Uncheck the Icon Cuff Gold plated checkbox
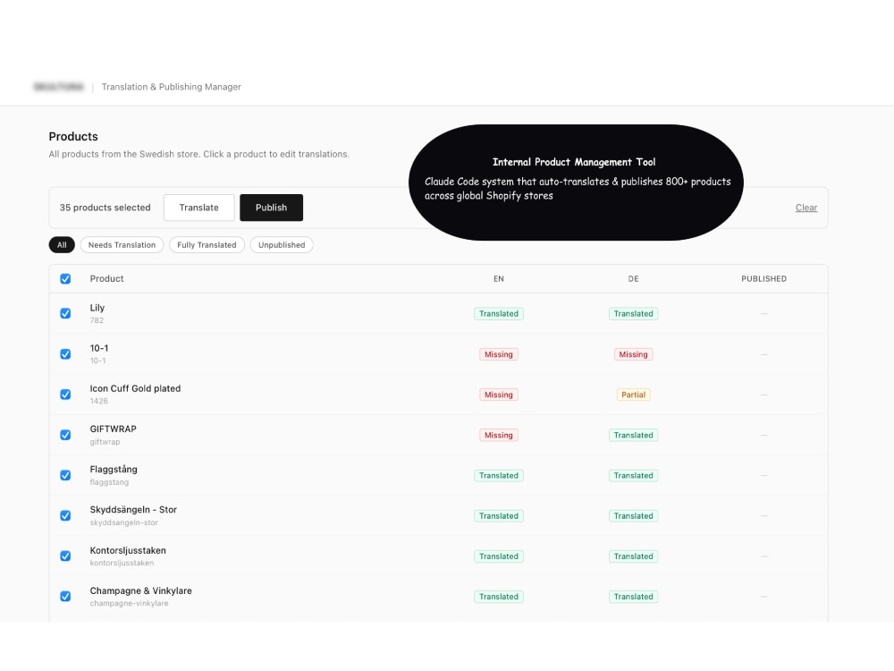Viewport: 894px width, 671px height. 65,395
